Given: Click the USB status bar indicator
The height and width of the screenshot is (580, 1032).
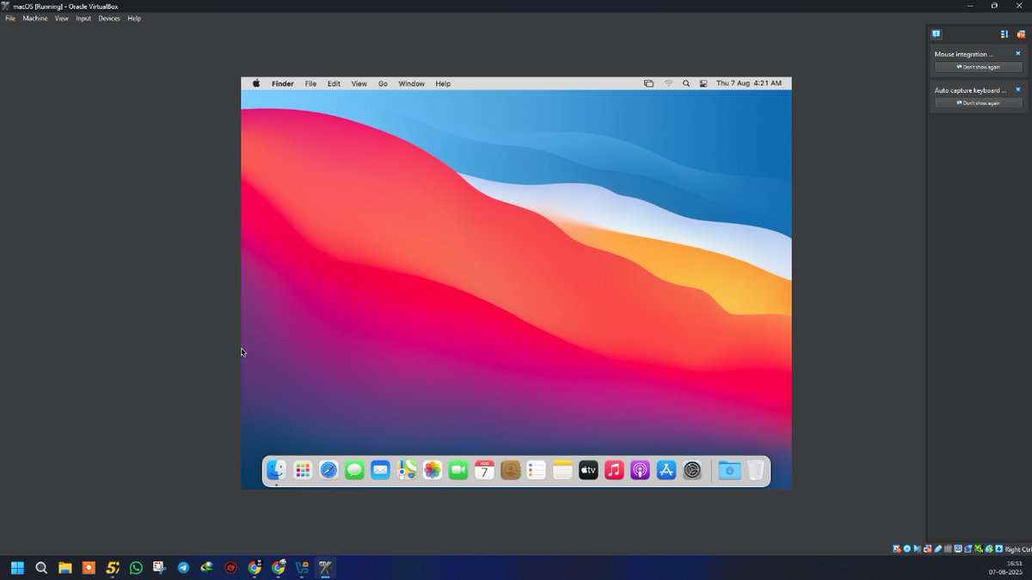Looking at the screenshot, I should [937, 549].
